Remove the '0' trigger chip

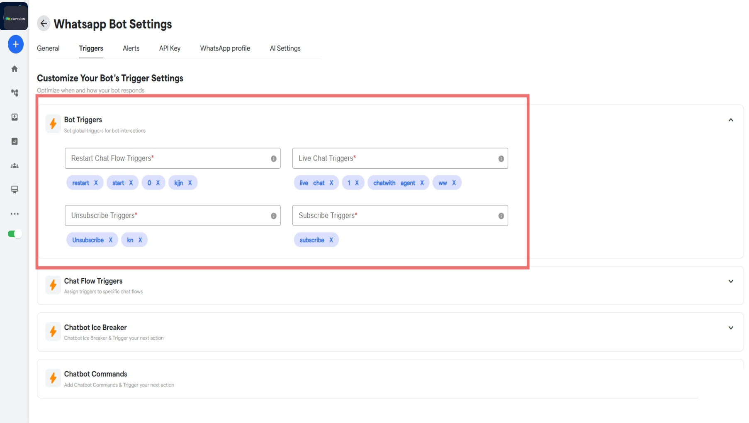(158, 183)
